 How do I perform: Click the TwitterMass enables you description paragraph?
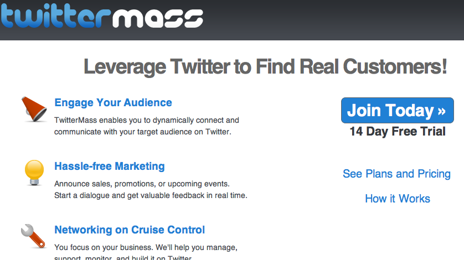(x=147, y=126)
